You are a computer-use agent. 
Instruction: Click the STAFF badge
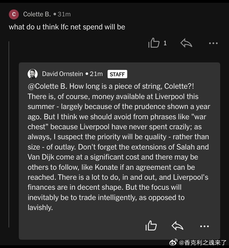coord(117,74)
